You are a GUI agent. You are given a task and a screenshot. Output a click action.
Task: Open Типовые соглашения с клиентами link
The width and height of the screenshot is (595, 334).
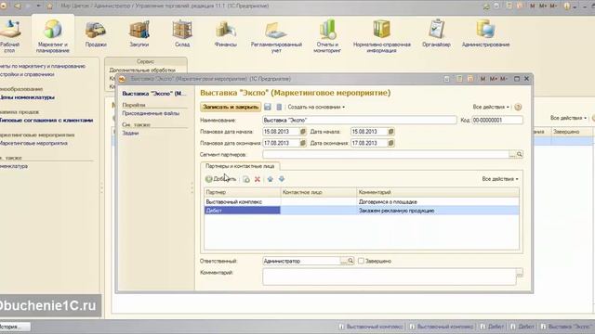46,120
